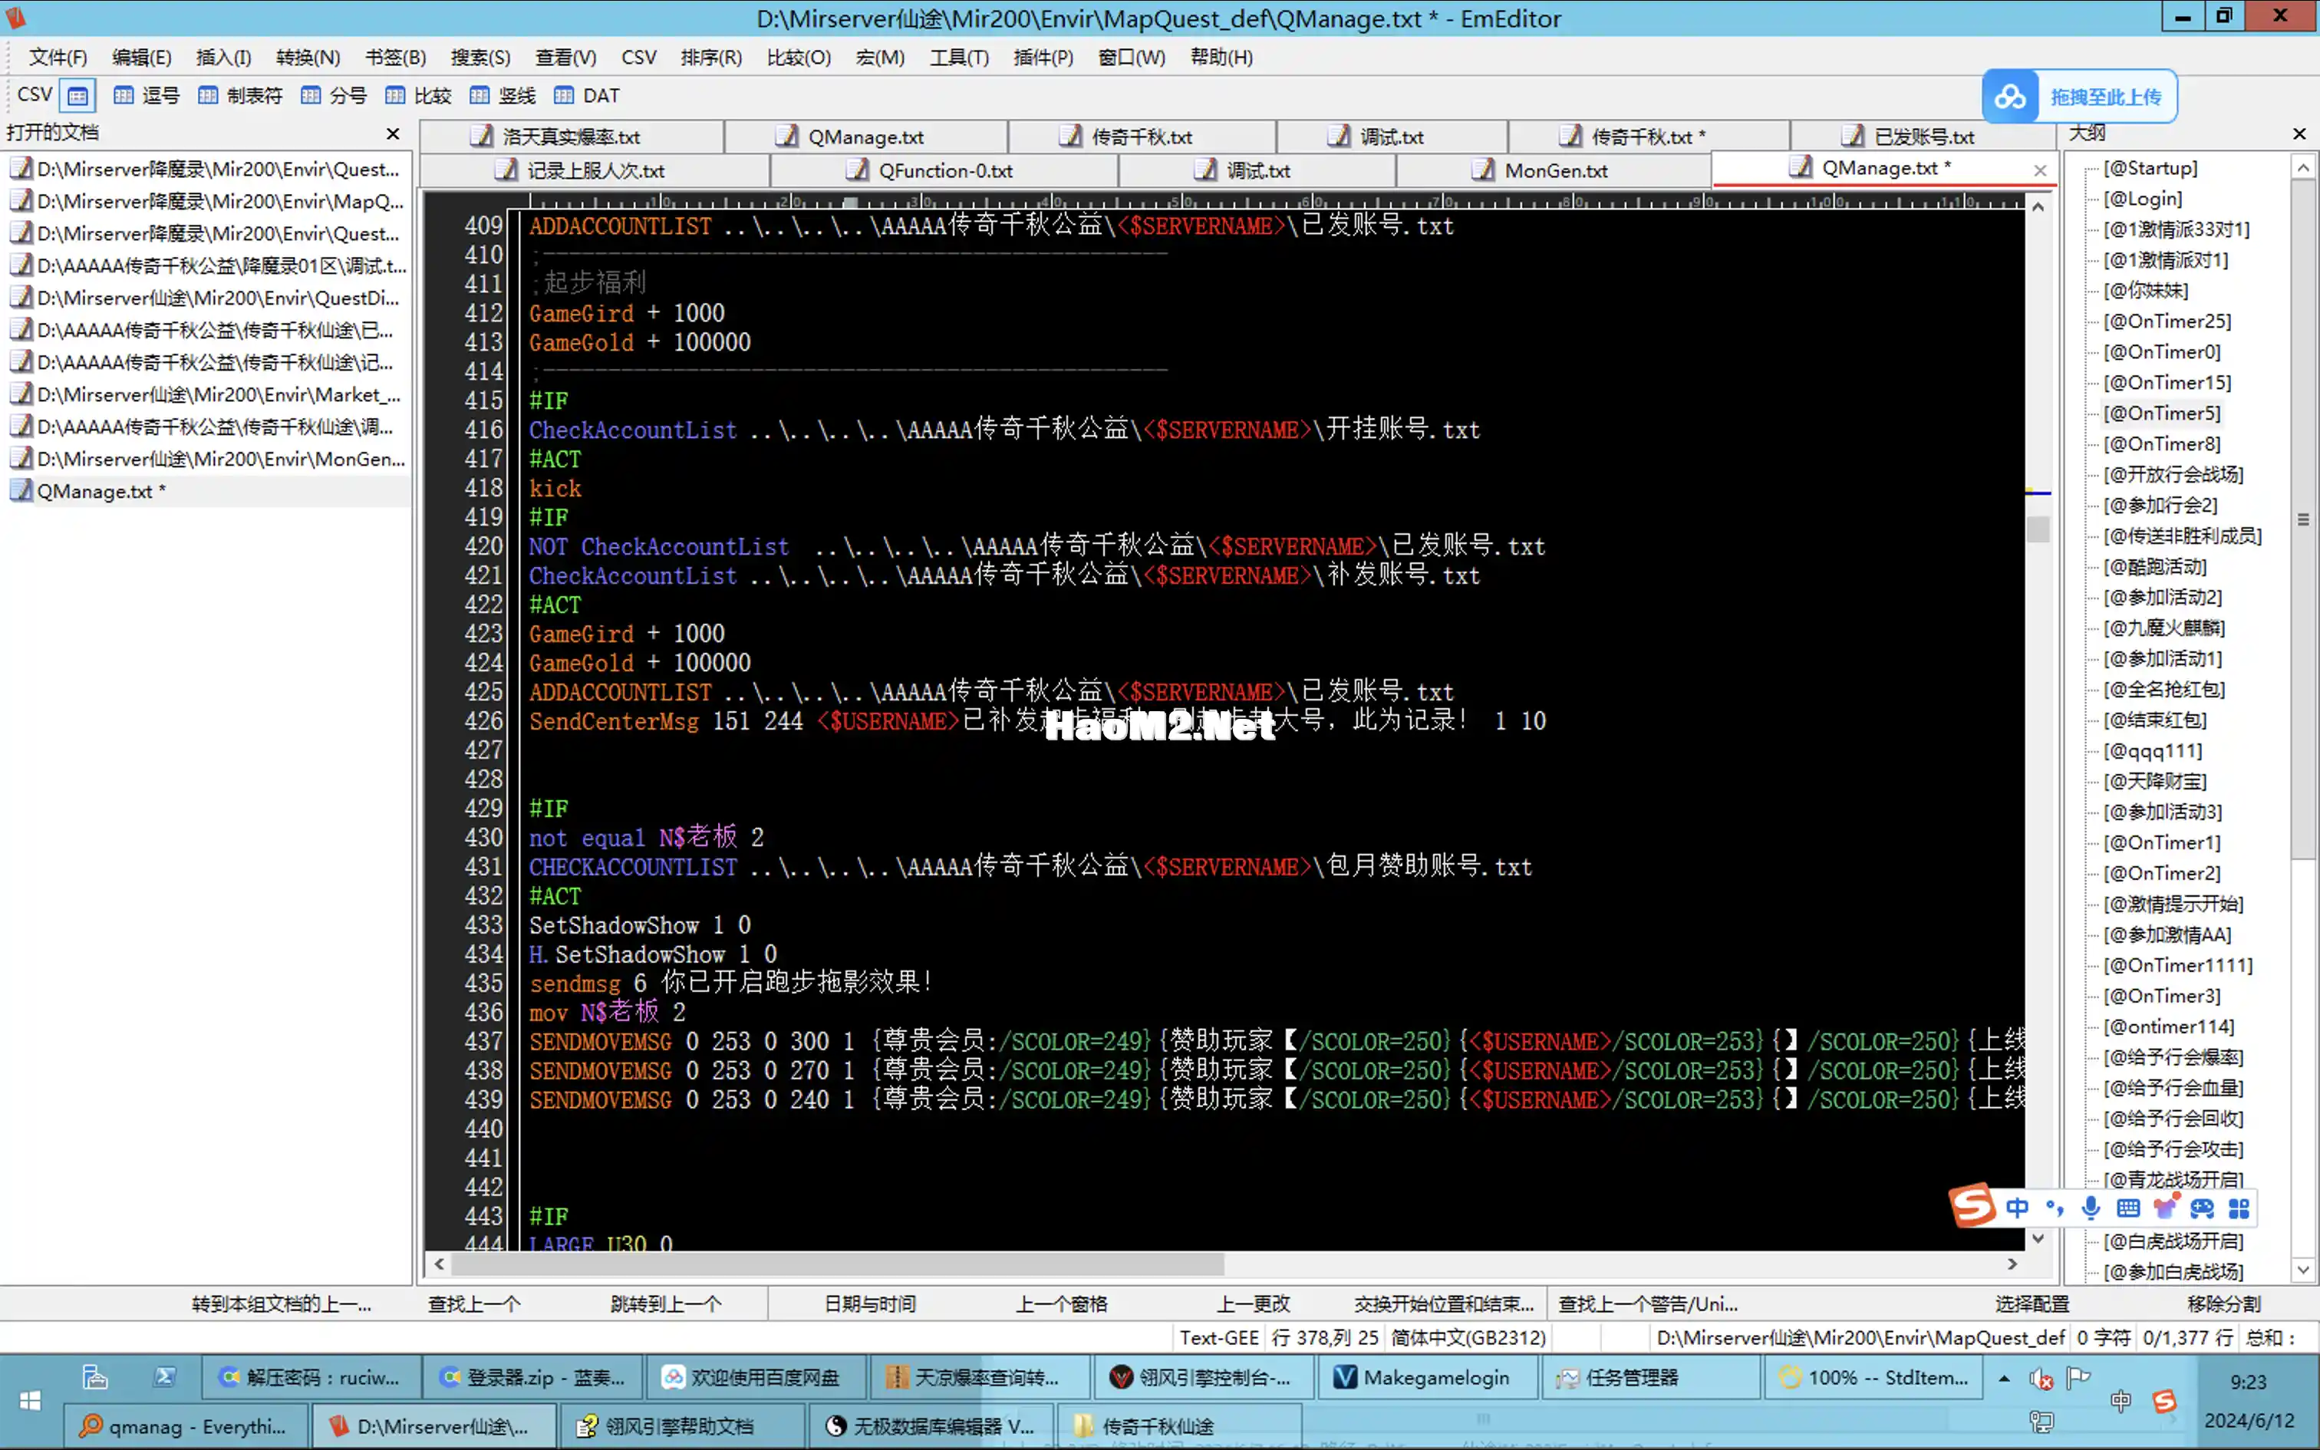Jump to [@ontimer114] in outline
Viewport: 2320px width, 1450px height.
pos(2169,1027)
